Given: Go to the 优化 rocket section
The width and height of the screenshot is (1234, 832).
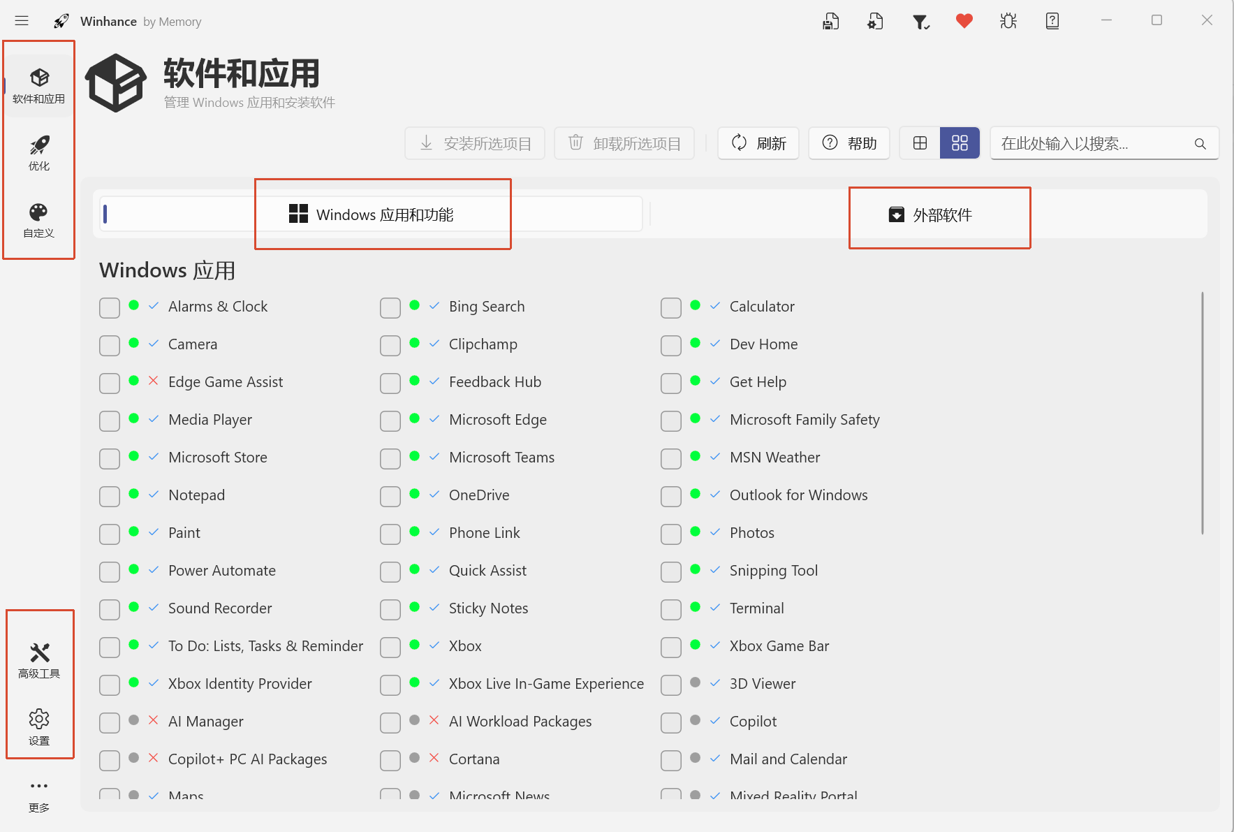Looking at the screenshot, I should [x=39, y=153].
